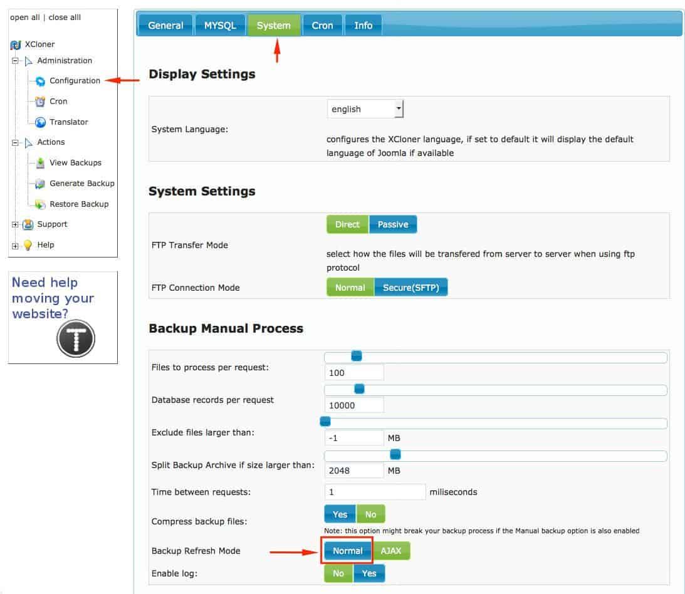685x594 pixels.
Task: Open View Backups in the sidebar
Action: (x=76, y=163)
